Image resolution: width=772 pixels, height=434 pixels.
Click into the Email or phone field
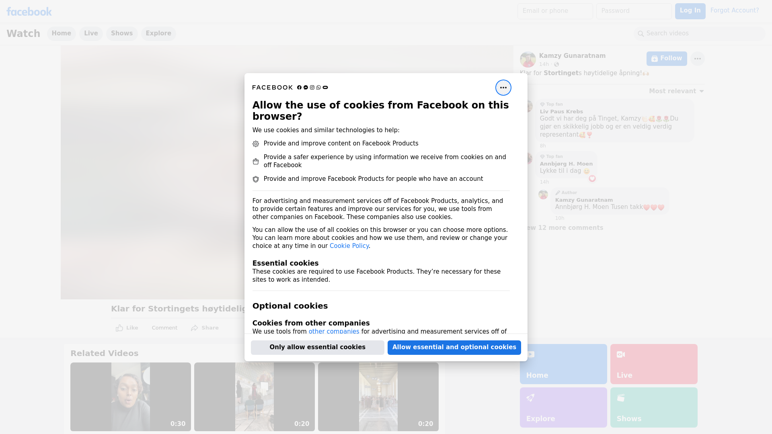(x=555, y=11)
